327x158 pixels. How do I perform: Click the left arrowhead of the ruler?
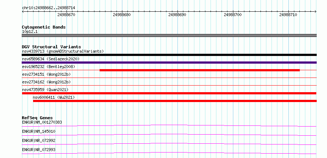coord(23,12)
